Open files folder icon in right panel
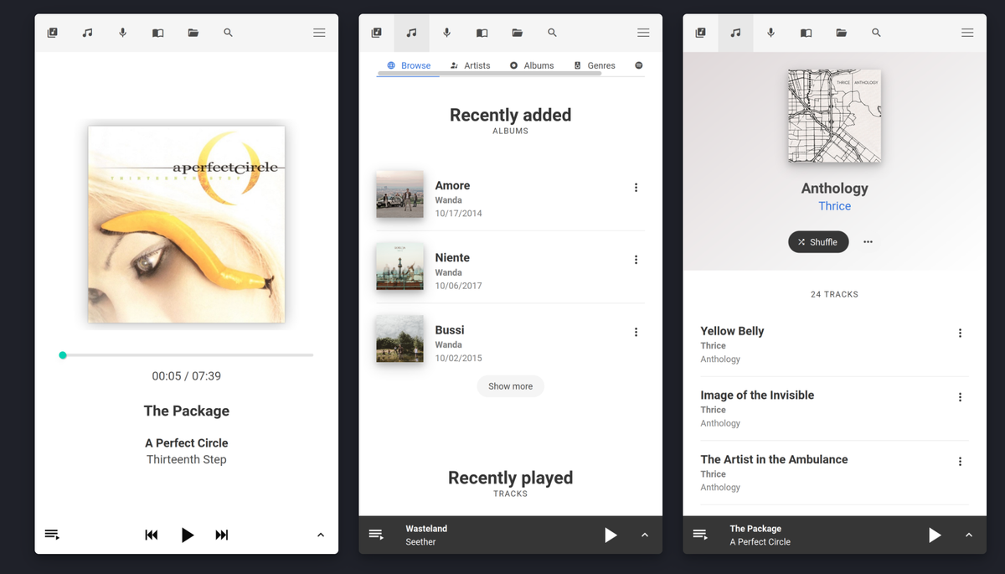 841,33
